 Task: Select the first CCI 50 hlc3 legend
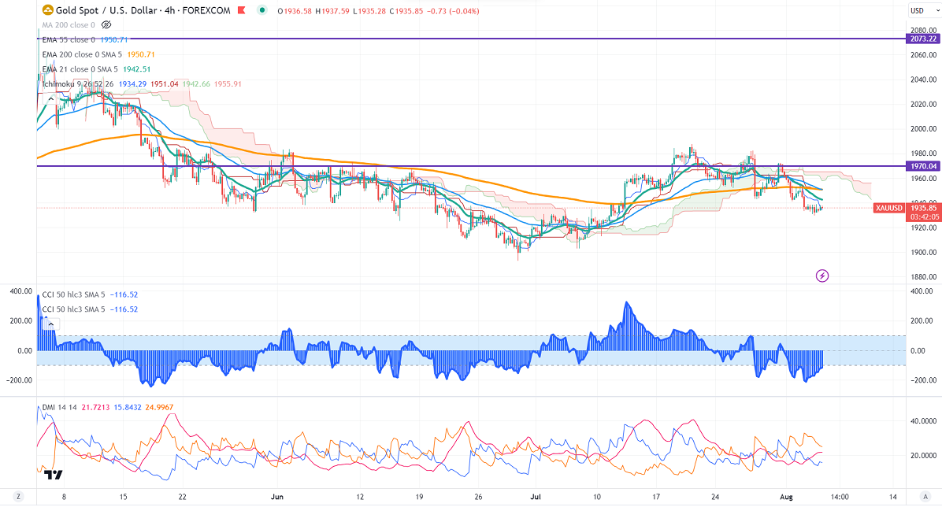click(x=73, y=294)
